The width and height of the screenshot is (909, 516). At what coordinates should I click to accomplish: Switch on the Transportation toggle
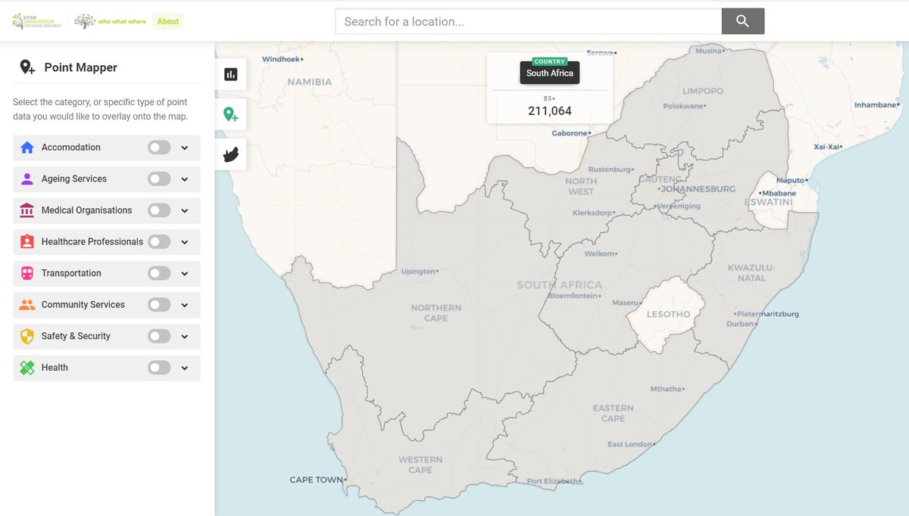[159, 273]
